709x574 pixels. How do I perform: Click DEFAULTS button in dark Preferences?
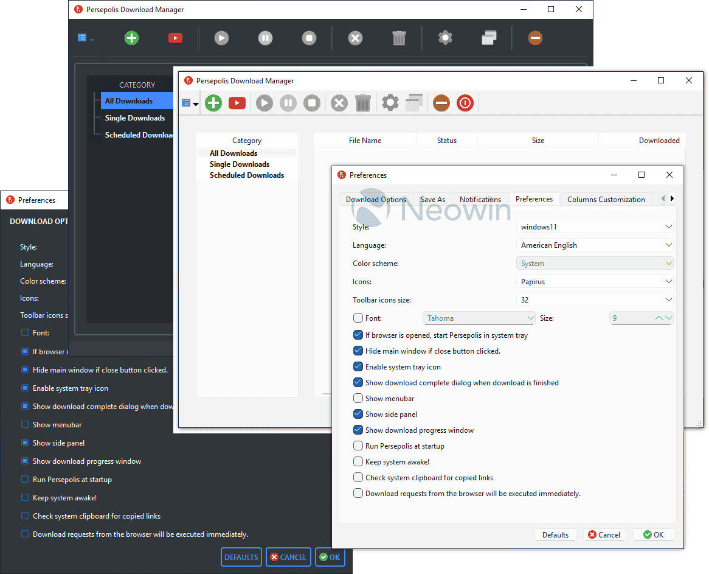point(241,557)
